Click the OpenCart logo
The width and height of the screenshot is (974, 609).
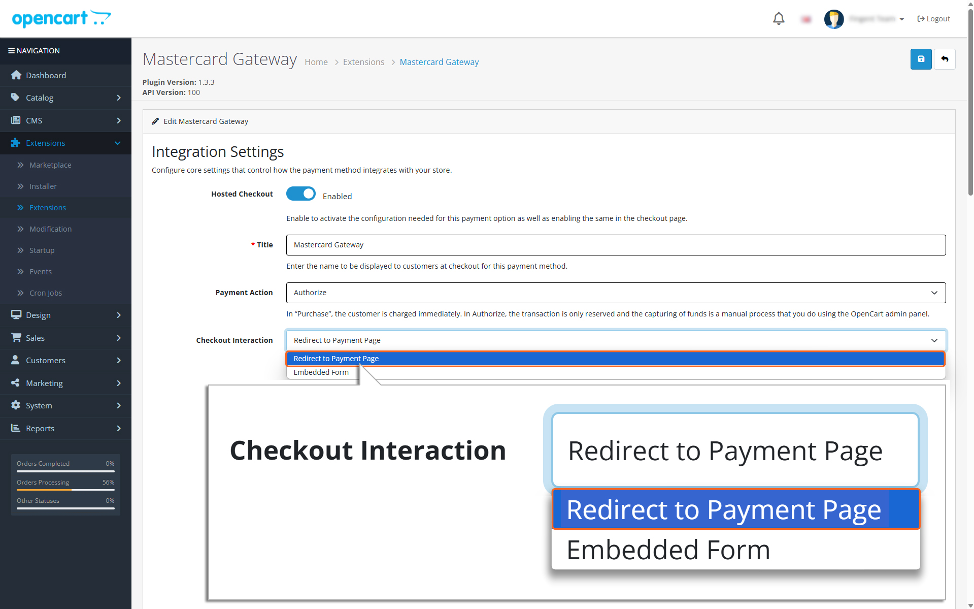tap(61, 18)
